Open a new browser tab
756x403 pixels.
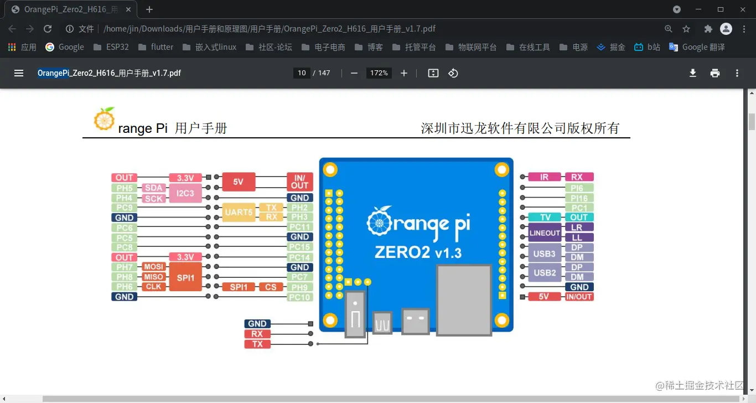(x=149, y=9)
